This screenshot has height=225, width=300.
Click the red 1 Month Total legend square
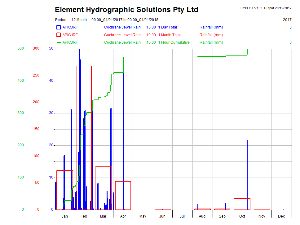click(59, 35)
